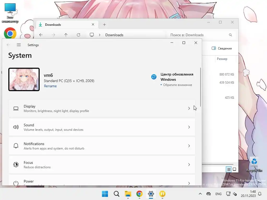
Task: Select the Этот компьютер desktop icon
Action: click(x=10, y=13)
